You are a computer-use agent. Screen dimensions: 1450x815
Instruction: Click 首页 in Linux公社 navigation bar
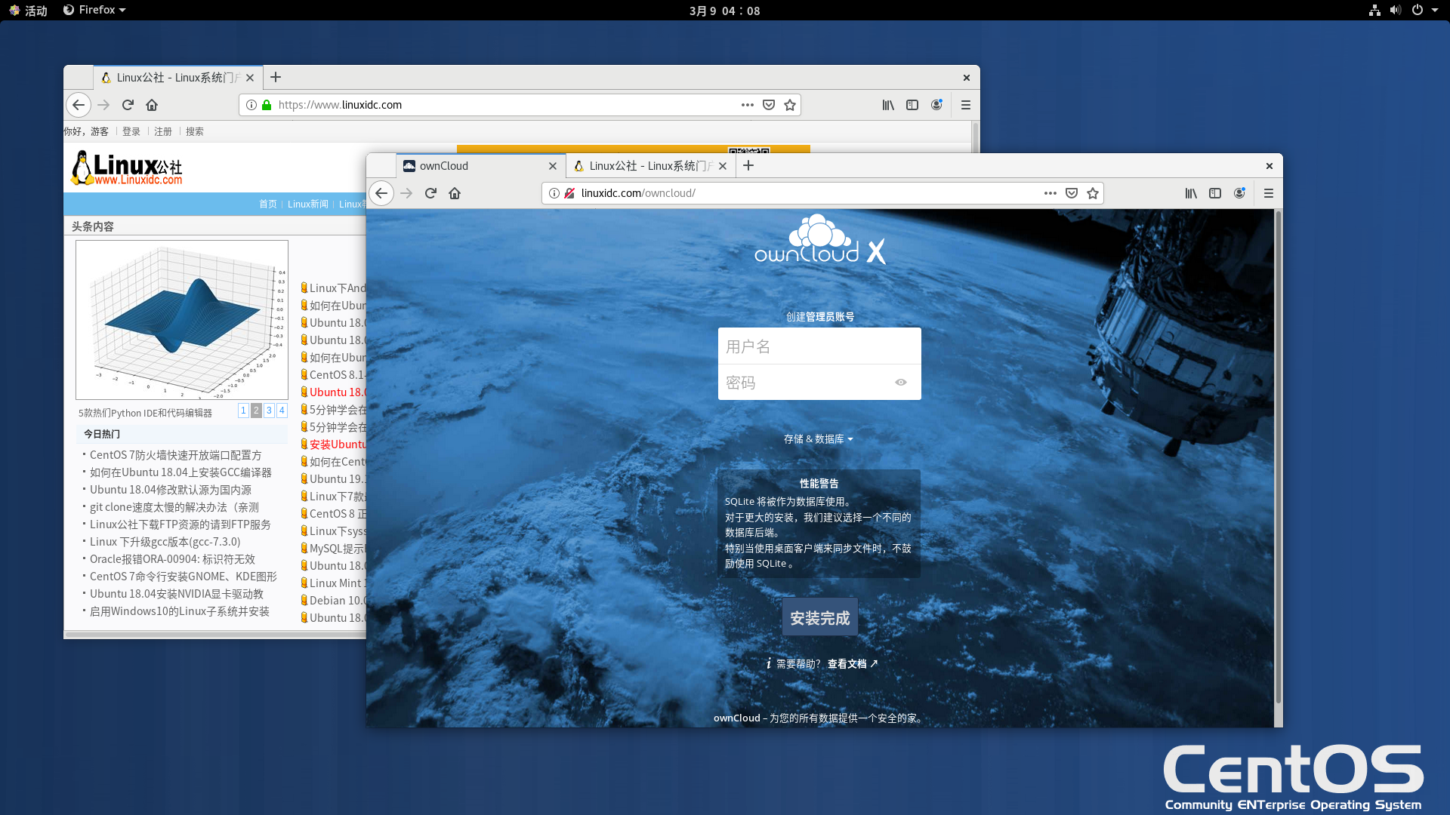click(268, 204)
